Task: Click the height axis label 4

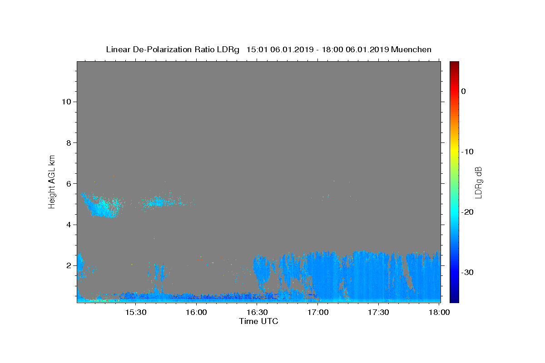Action: pos(68,225)
